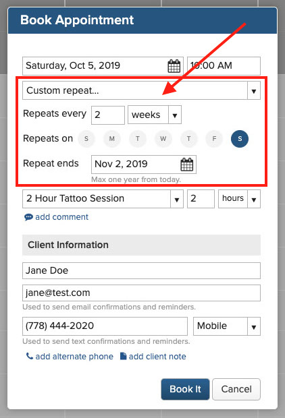Open the Repeat ends calendar icon
The height and width of the screenshot is (418, 285).
click(x=186, y=165)
